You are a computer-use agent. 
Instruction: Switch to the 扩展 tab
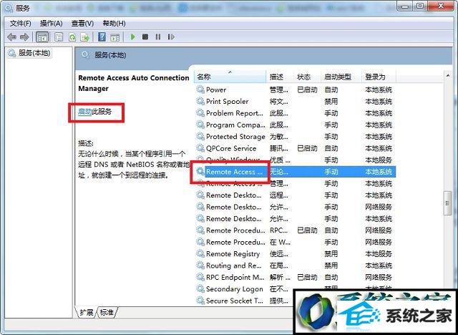coord(87,313)
